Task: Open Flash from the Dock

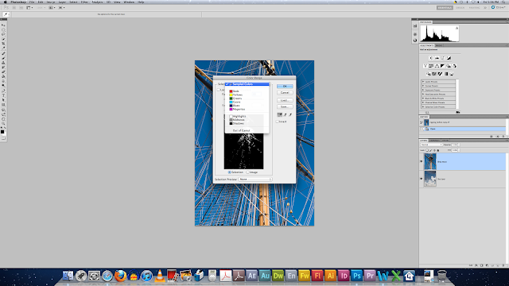Action: tap(317, 276)
